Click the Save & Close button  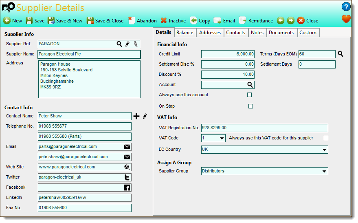click(x=105, y=20)
